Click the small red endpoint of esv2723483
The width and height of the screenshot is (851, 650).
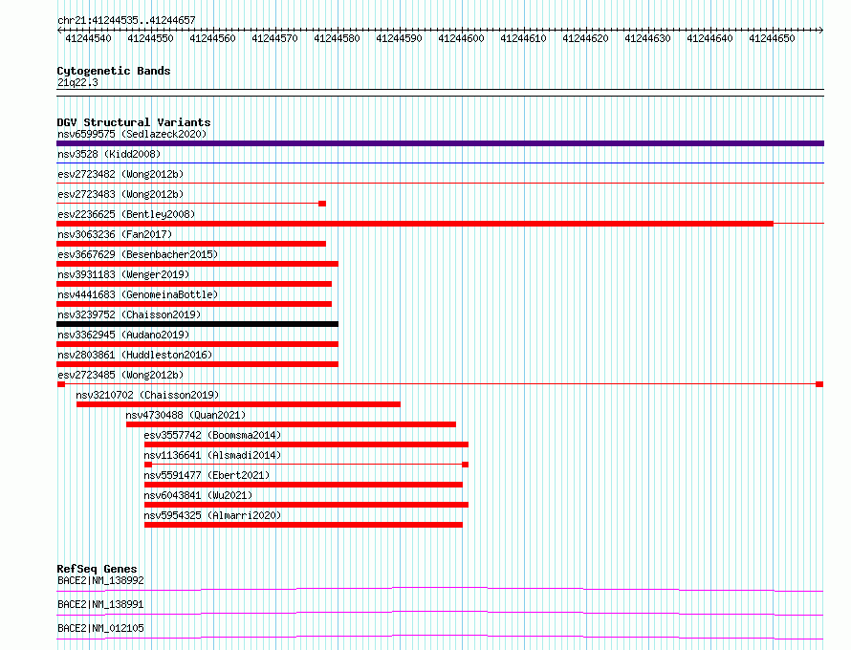pyautogui.click(x=322, y=204)
